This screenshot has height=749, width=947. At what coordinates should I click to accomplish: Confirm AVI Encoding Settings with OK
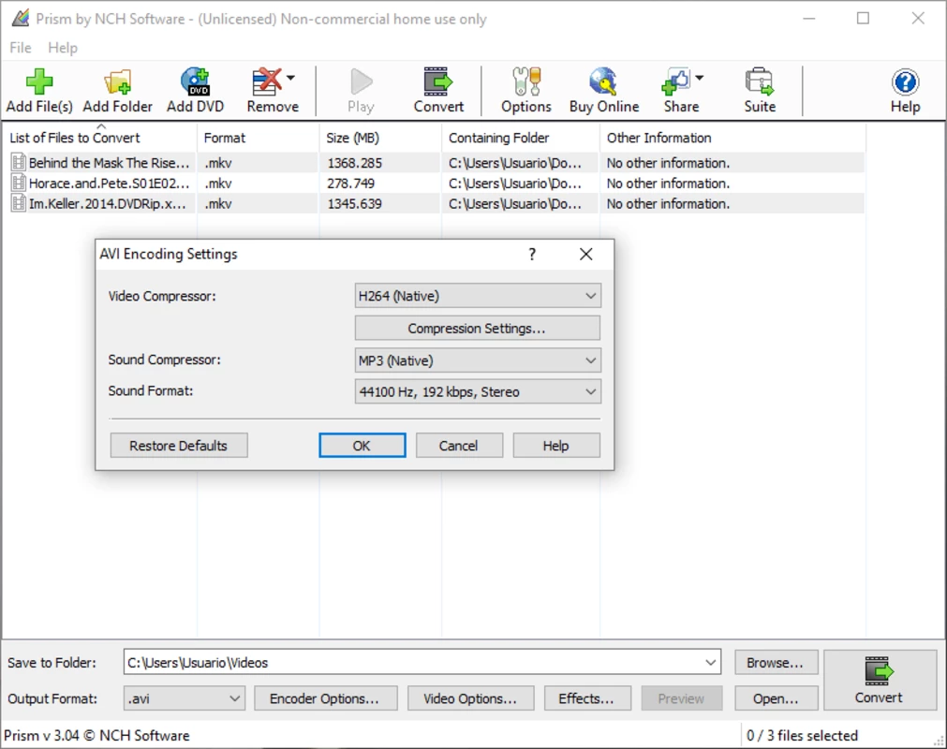click(363, 446)
